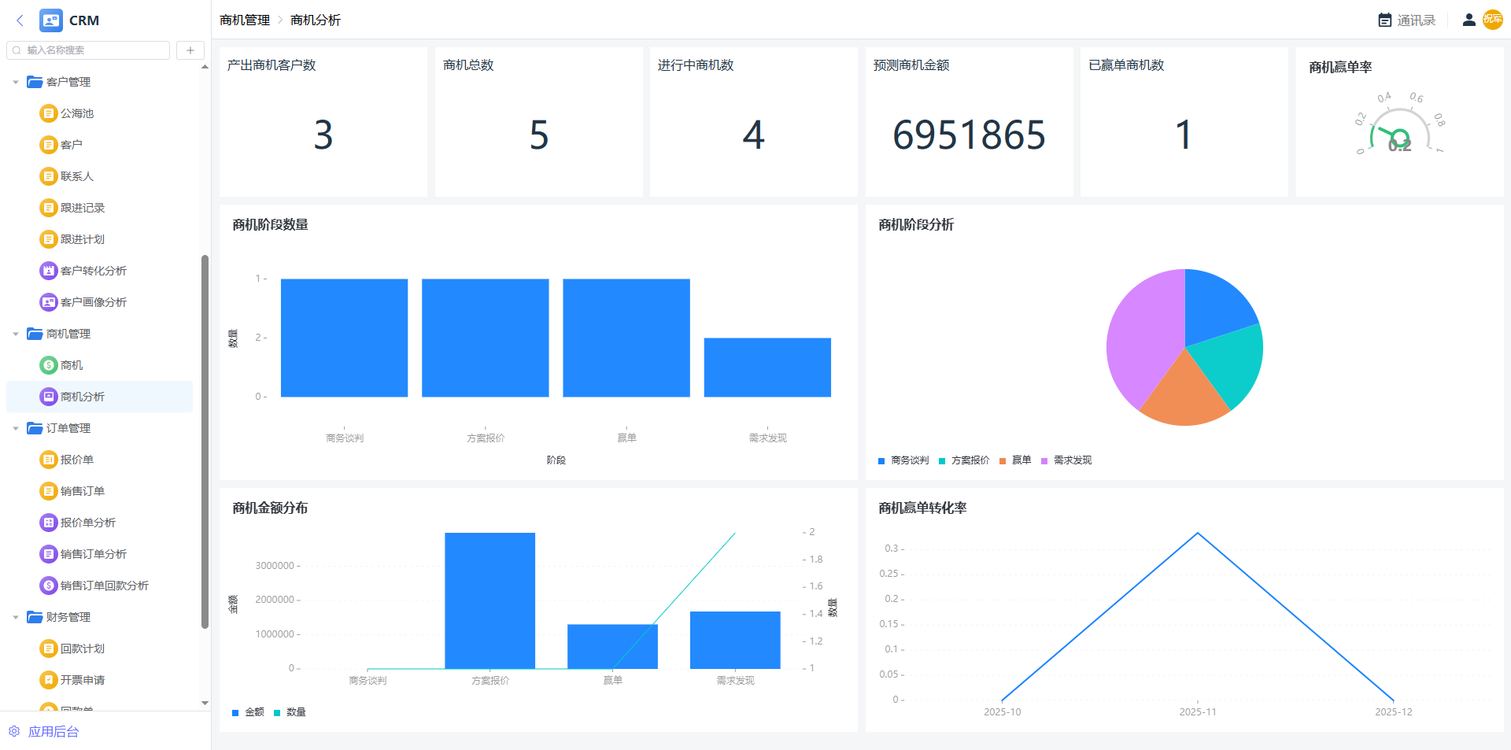The height and width of the screenshot is (750, 1511).
Task: Collapse the 订单管理 folder
Action: coord(16,428)
